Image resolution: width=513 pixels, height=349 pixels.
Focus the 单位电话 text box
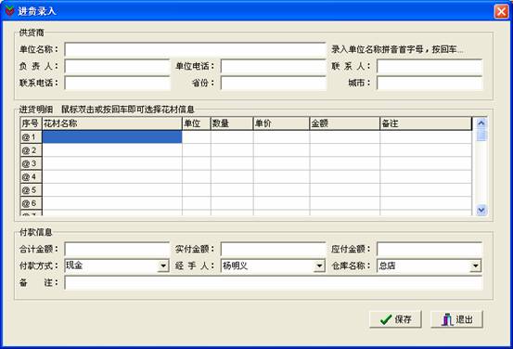(x=273, y=67)
